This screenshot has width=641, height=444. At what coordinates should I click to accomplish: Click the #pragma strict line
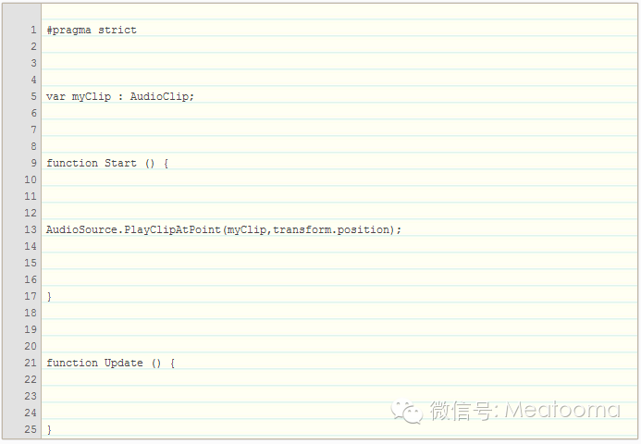tap(92, 31)
